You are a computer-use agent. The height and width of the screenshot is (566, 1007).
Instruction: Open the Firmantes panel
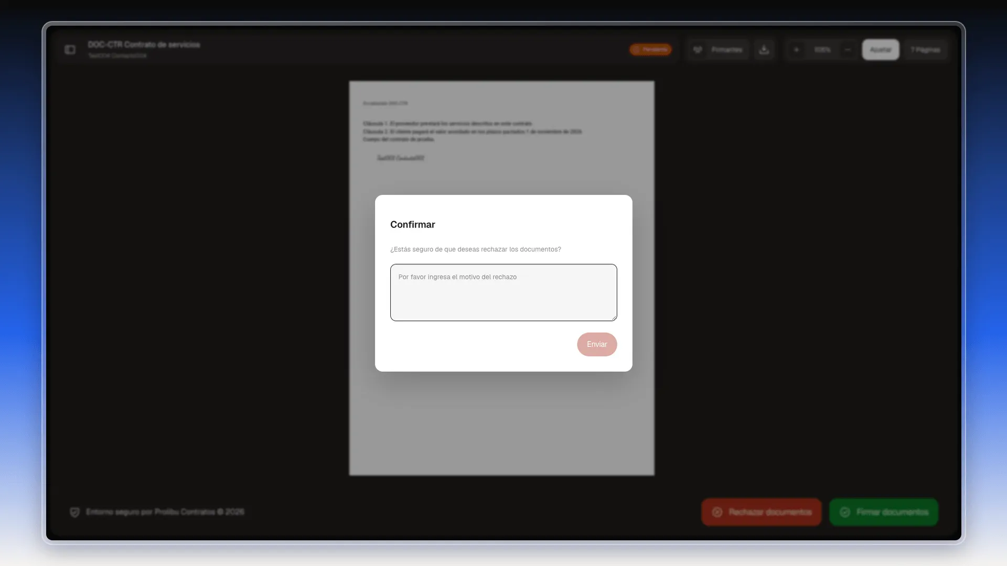click(x=719, y=50)
